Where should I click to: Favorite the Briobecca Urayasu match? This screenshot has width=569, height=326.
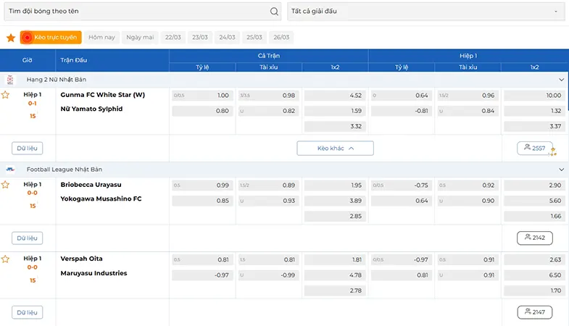(5, 185)
